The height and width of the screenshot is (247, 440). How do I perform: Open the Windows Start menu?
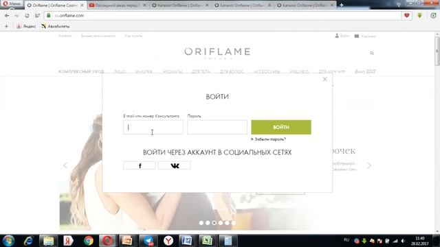tap(8, 241)
